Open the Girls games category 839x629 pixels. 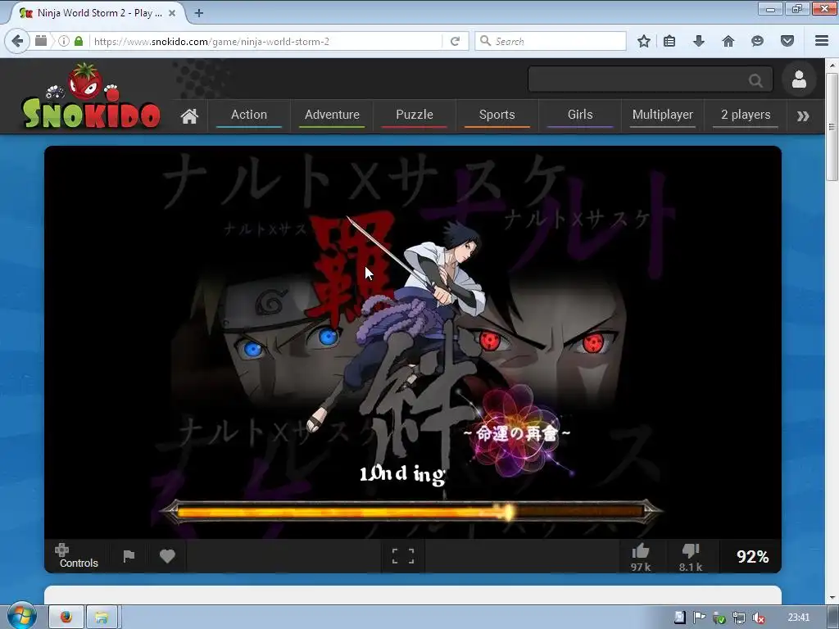tap(580, 115)
